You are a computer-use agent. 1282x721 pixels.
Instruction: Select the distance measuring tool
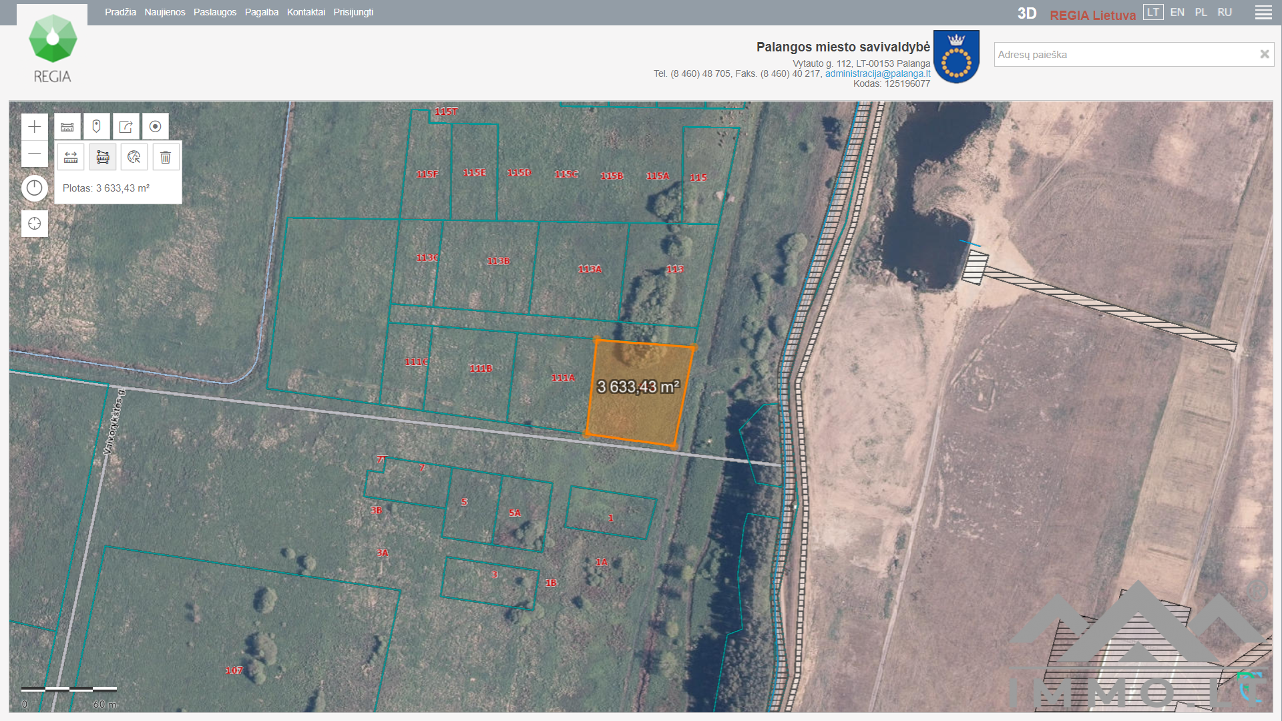click(x=71, y=158)
